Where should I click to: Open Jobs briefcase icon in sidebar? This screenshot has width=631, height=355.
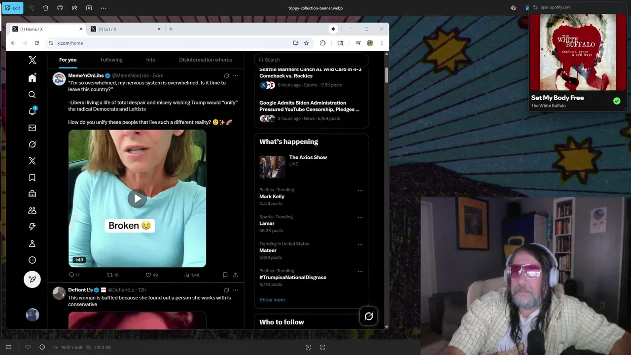pos(32,194)
